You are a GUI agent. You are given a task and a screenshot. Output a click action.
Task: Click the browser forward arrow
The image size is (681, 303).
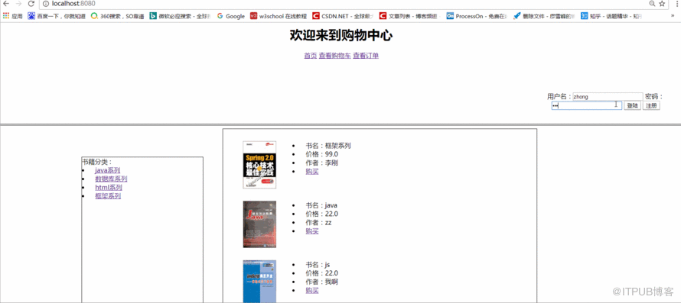pos(18,4)
